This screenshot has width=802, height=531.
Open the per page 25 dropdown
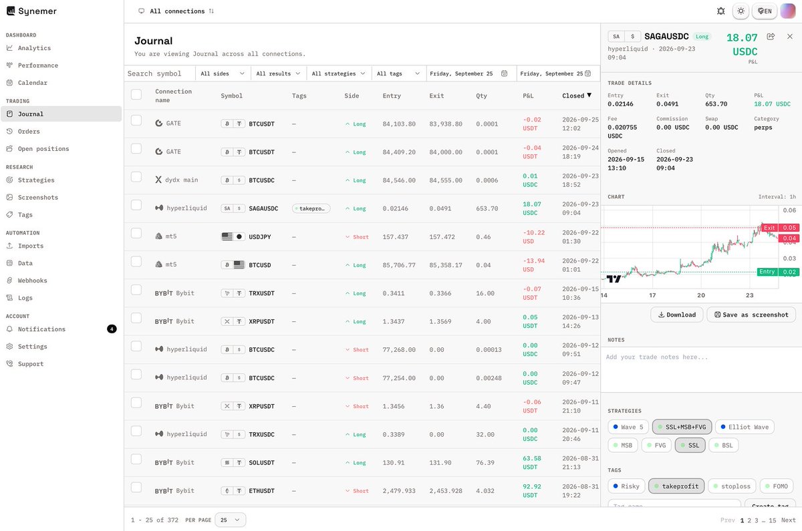click(x=231, y=520)
